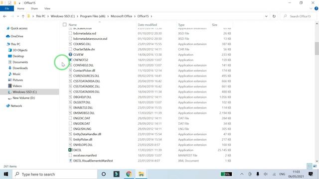Navigate to Windows-SSD (C:) breadcrumb
The width and height of the screenshot is (319, 179).
(63, 16)
